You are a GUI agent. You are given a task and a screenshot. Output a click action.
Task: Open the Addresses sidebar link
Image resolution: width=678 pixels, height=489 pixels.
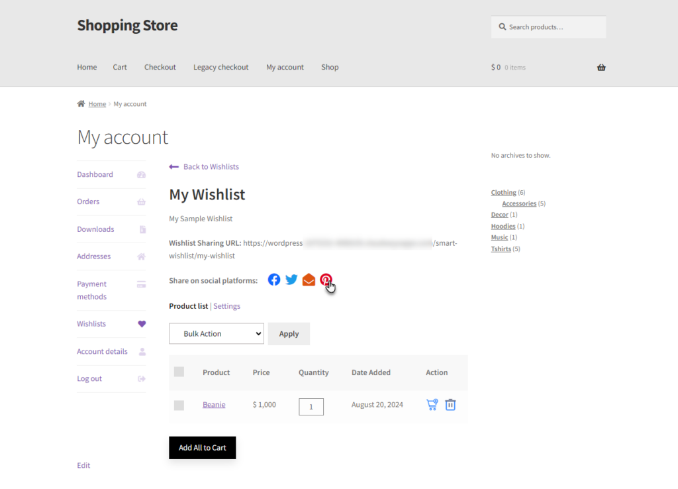click(94, 256)
